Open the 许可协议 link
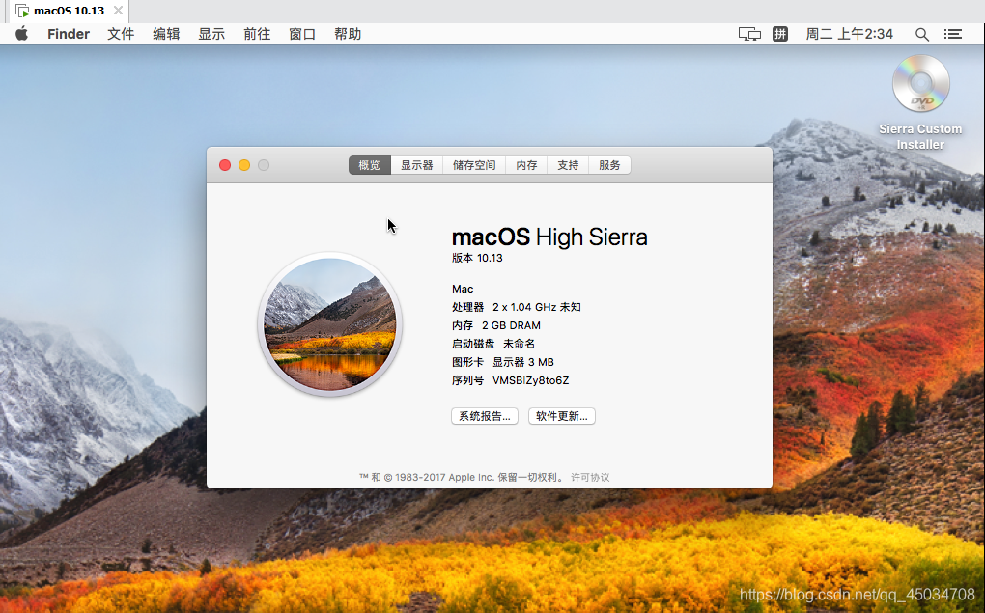The height and width of the screenshot is (613, 985). 590,477
